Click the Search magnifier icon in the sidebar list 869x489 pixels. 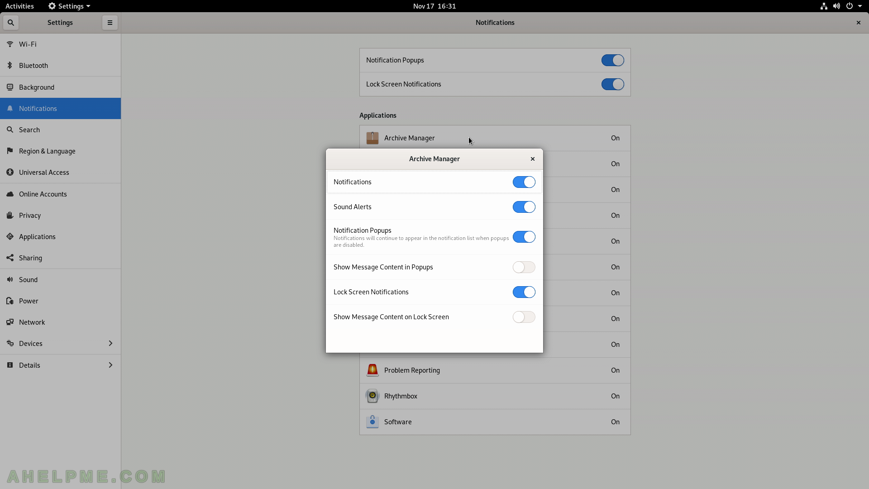[10, 129]
